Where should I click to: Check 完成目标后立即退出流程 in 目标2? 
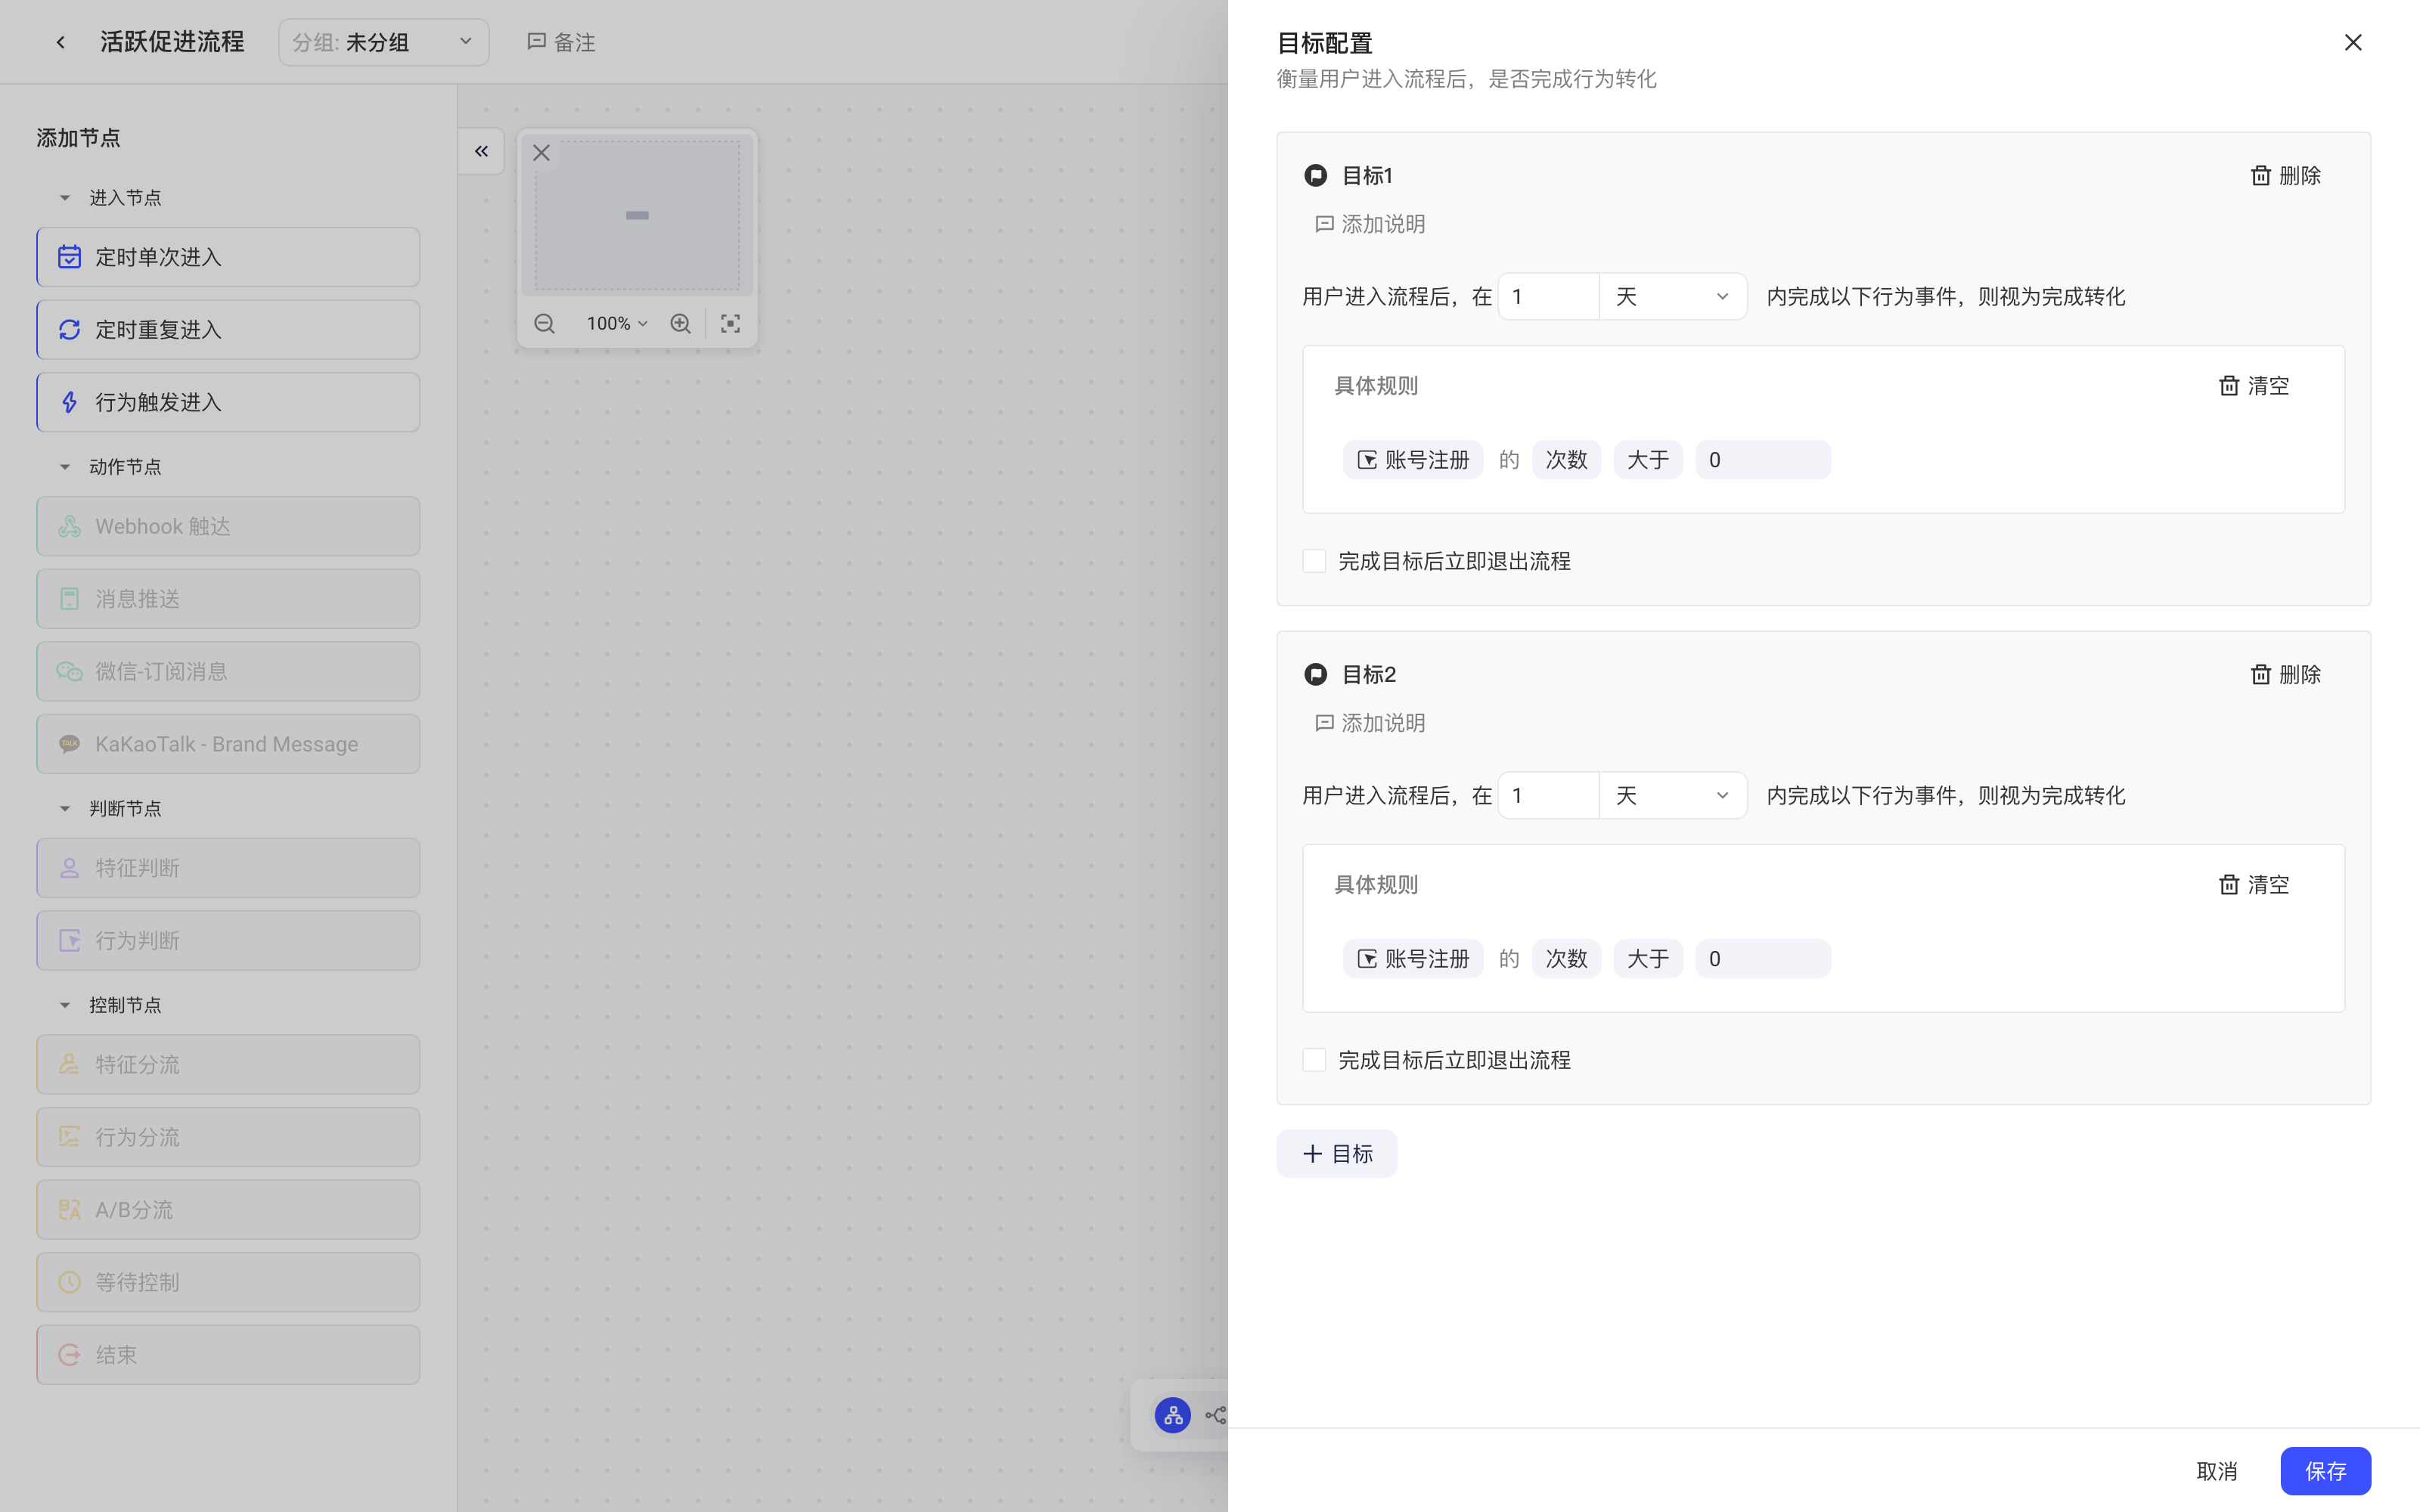[1314, 1060]
